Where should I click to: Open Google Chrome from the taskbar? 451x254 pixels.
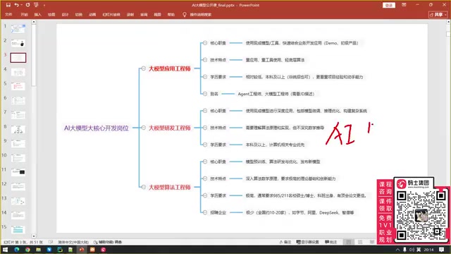pos(27,250)
